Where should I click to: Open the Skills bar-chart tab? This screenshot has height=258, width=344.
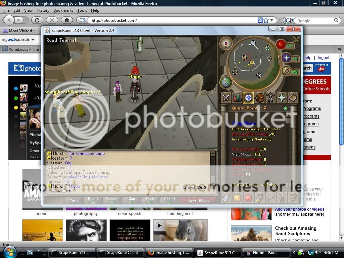click(237, 98)
